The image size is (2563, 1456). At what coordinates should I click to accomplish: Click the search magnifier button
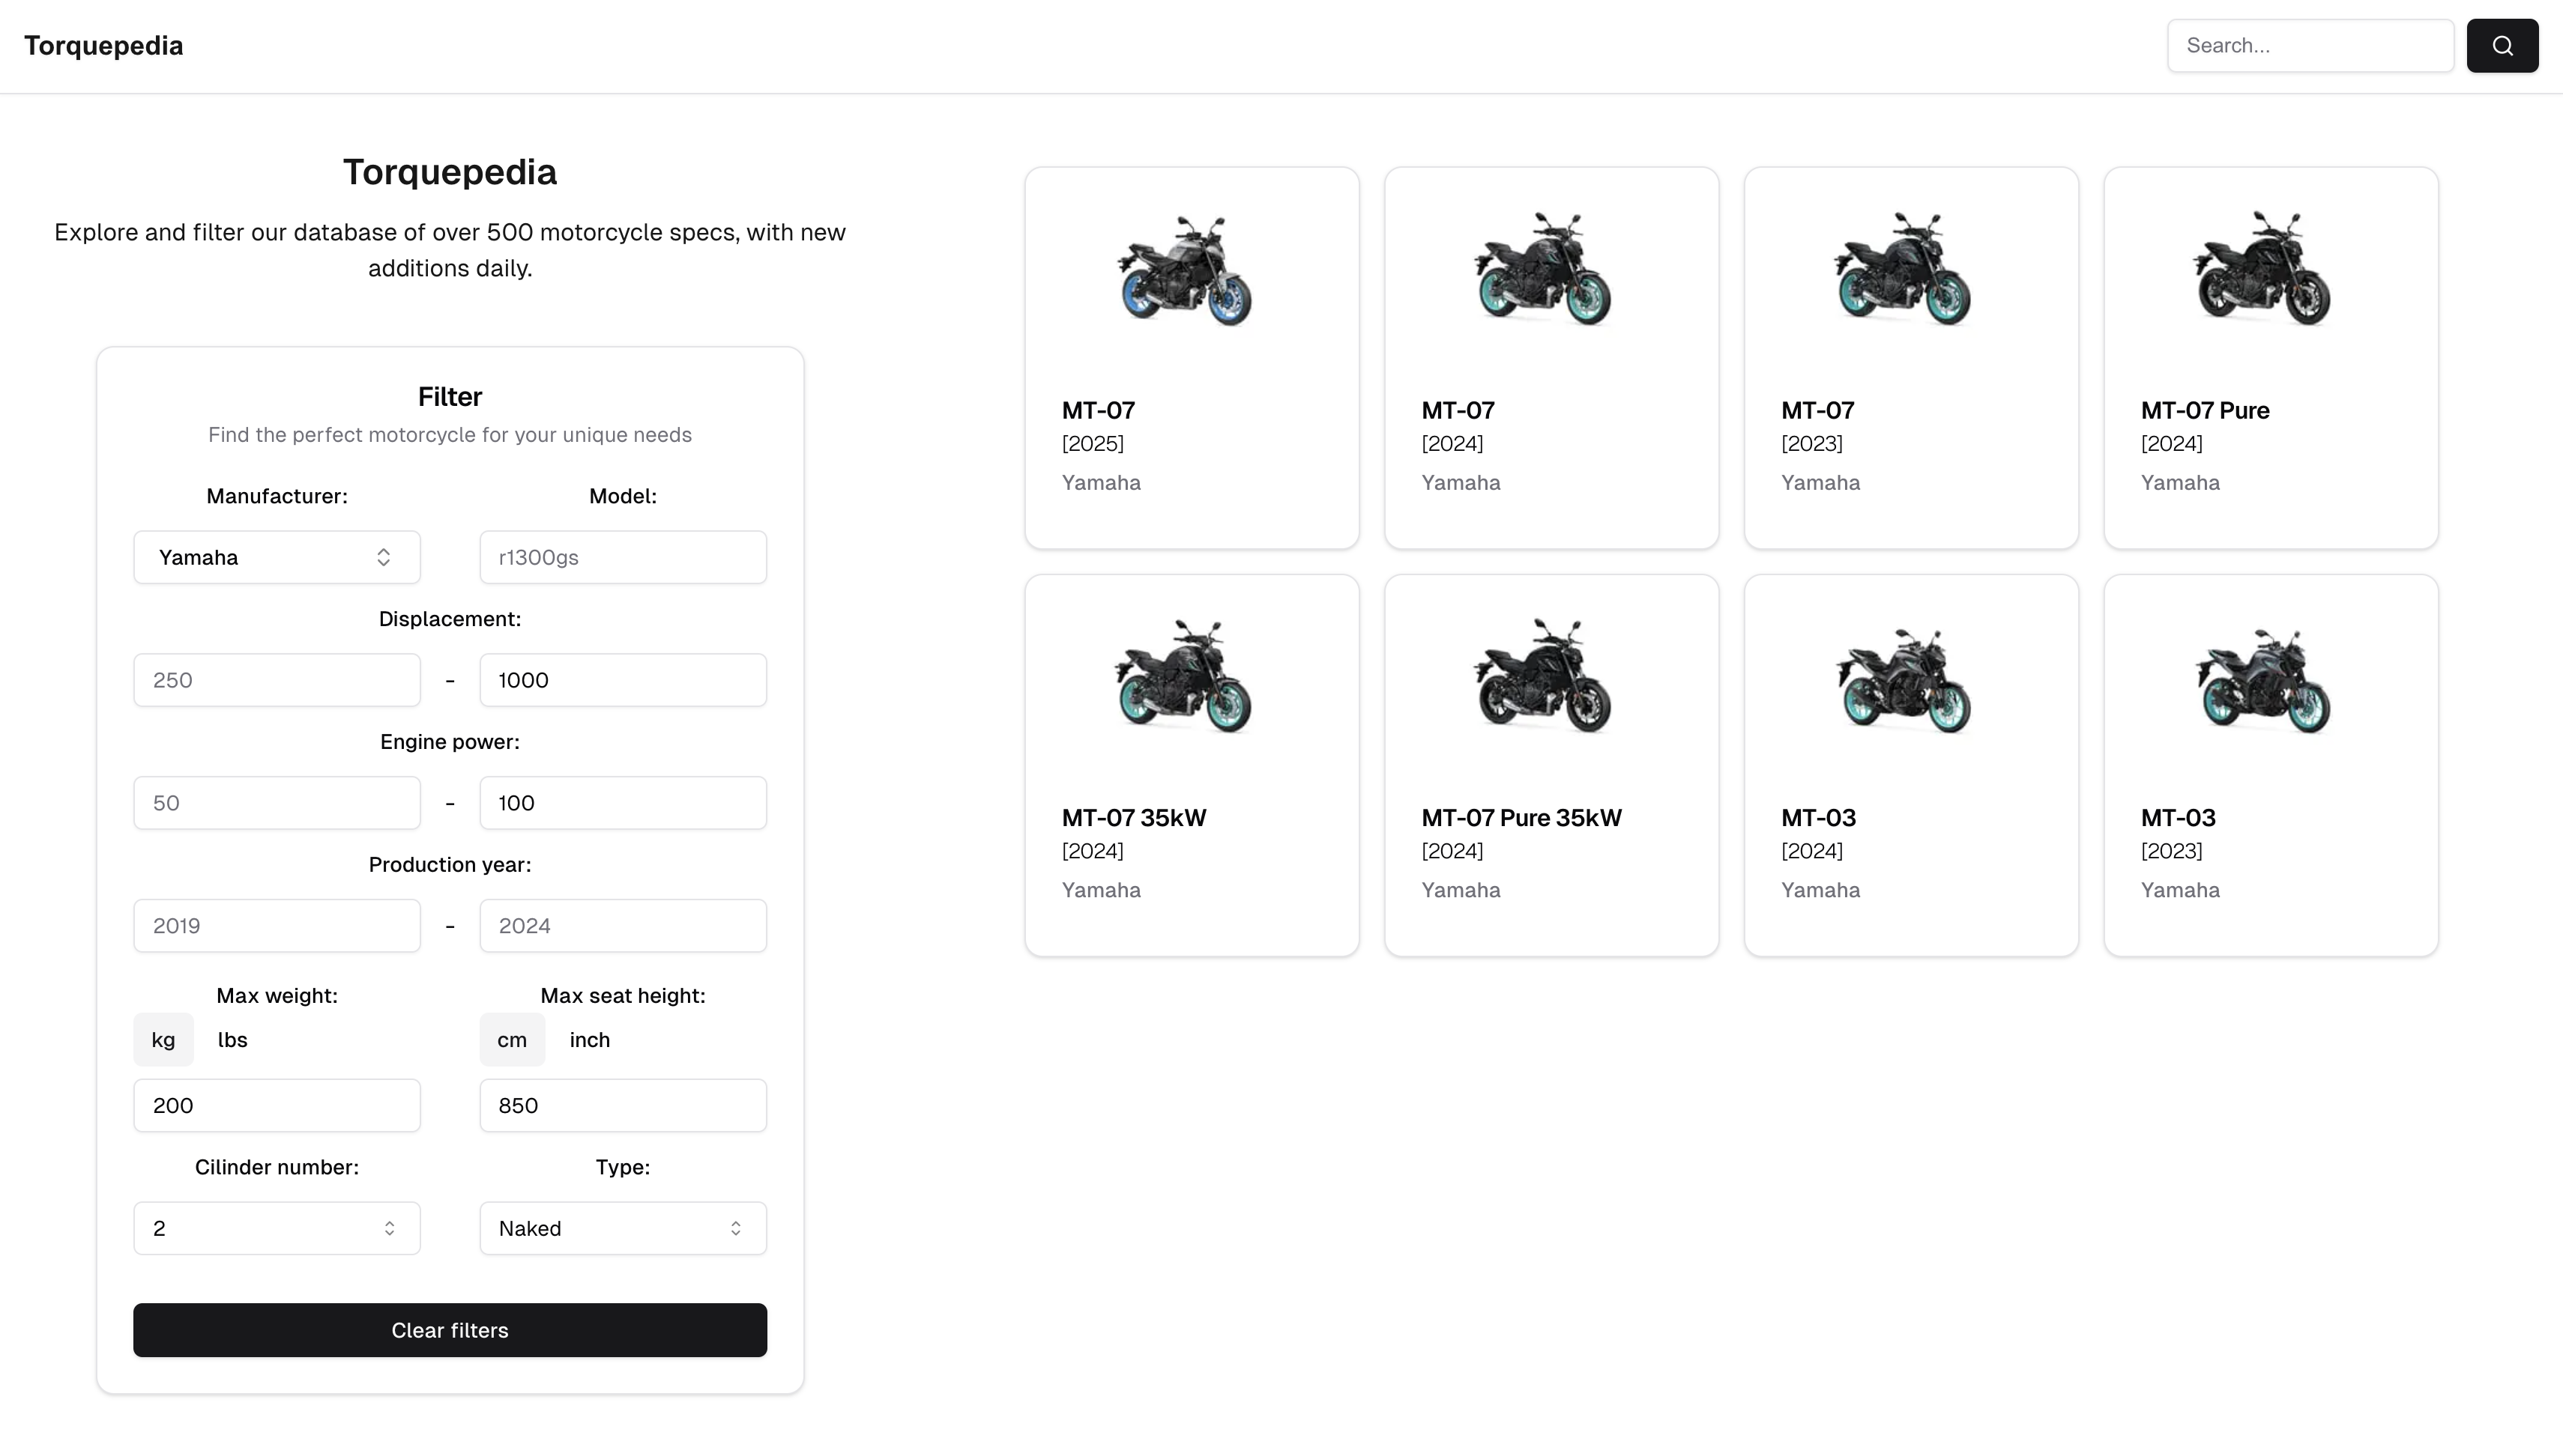point(2501,46)
